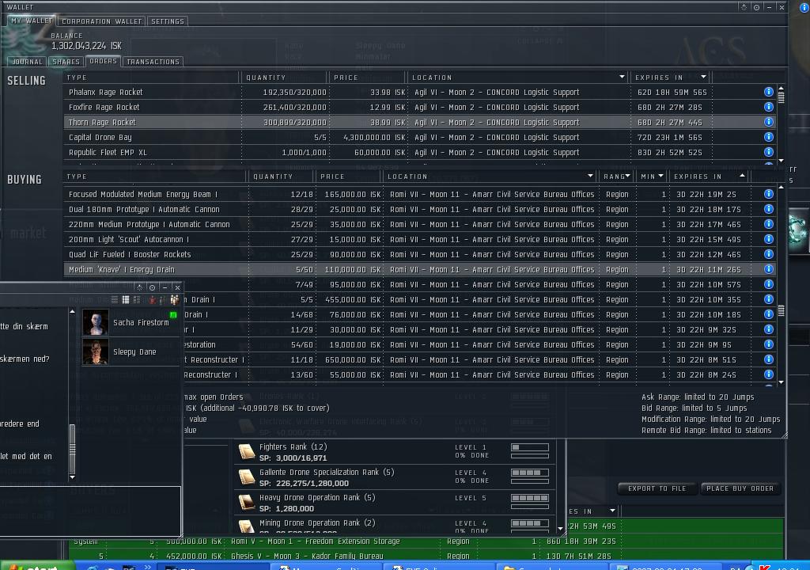Show info for Foxfire Rage Rocket sell order
The height and width of the screenshot is (570, 810).
(769, 107)
